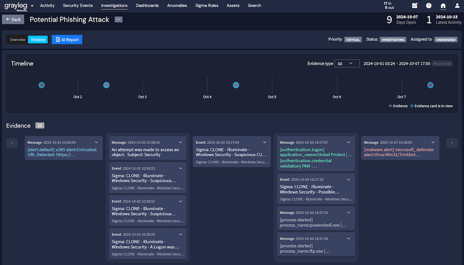Open the Security Events menu
This screenshot has height=265, width=464.
pyautogui.click(x=77, y=6)
